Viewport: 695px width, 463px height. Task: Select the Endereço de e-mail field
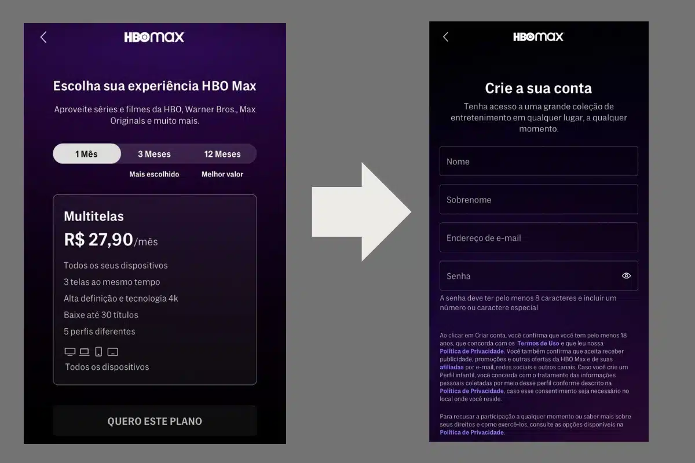coord(538,238)
